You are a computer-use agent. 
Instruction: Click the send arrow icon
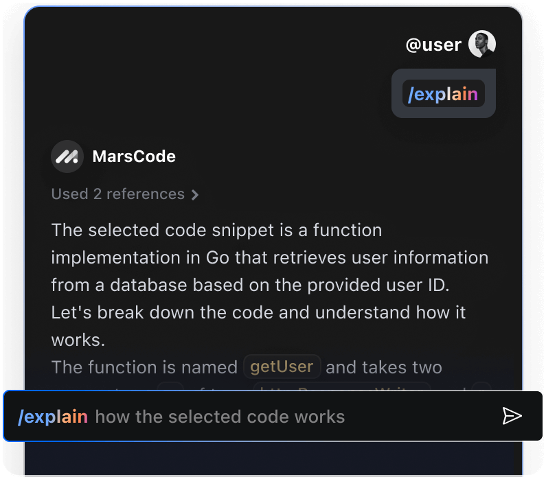pyautogui.click(x=512, y=416)
